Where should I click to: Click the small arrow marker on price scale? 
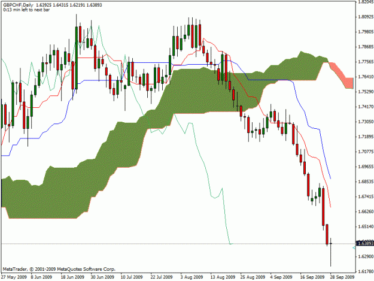(354, 248)
